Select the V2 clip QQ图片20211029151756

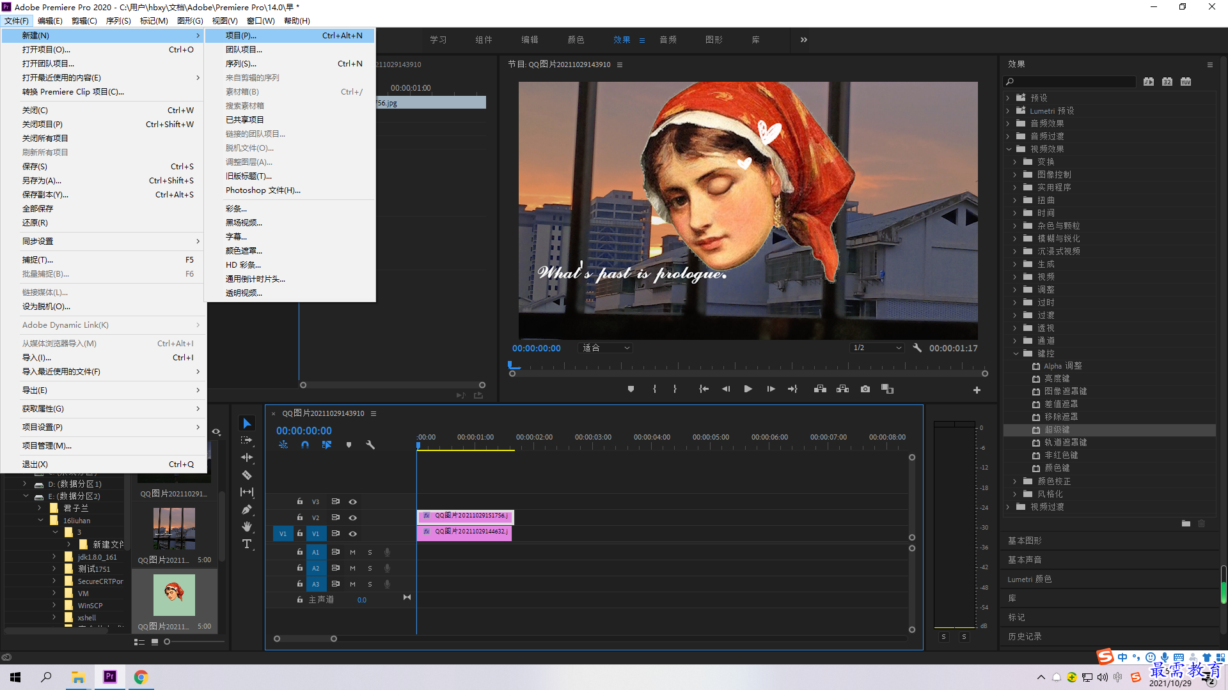coord(464,516)
